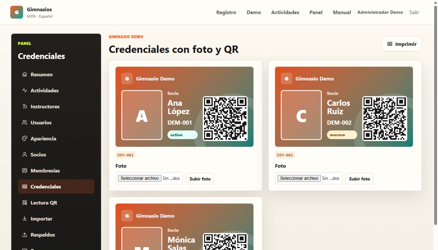The image size is (438, 250).
Task: Open the Actividades top navigation item
Action: coord(285,12)
